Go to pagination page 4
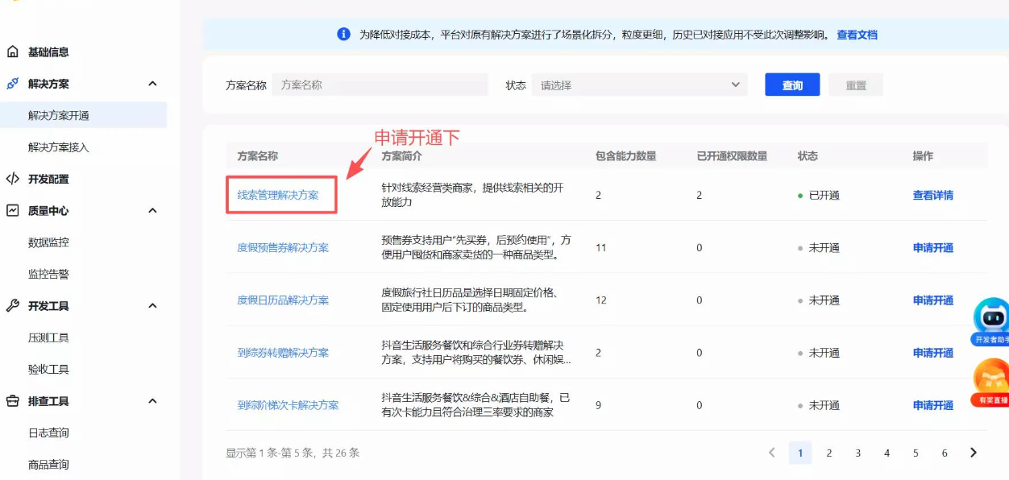1009x480 pixels. [x=887, y=453]
